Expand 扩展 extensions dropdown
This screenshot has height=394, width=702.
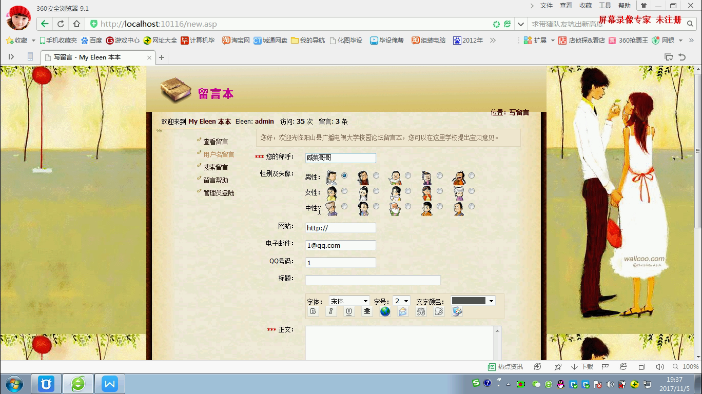(553, 40)
